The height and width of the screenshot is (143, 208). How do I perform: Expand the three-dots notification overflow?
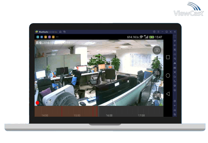pyautogui.click(x=57, y=37)
